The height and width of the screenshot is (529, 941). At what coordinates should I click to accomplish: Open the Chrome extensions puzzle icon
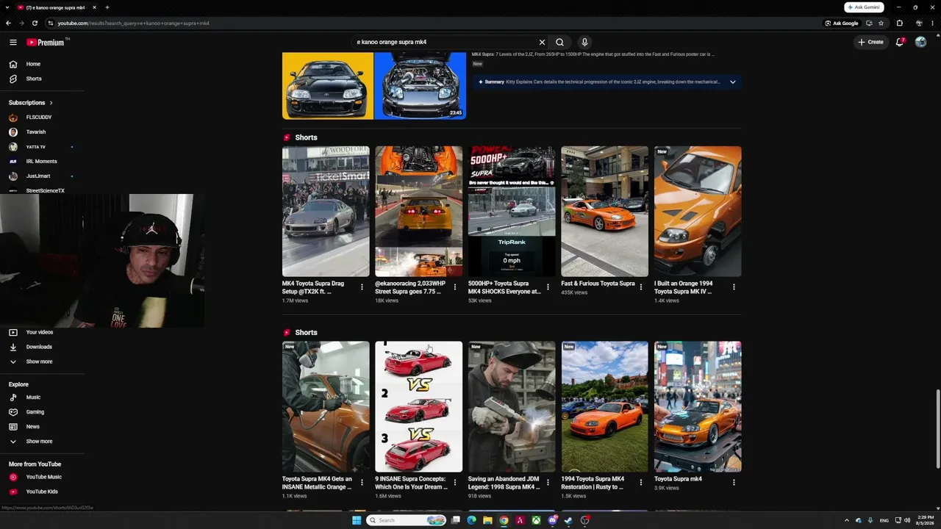[x=899, y=23]
